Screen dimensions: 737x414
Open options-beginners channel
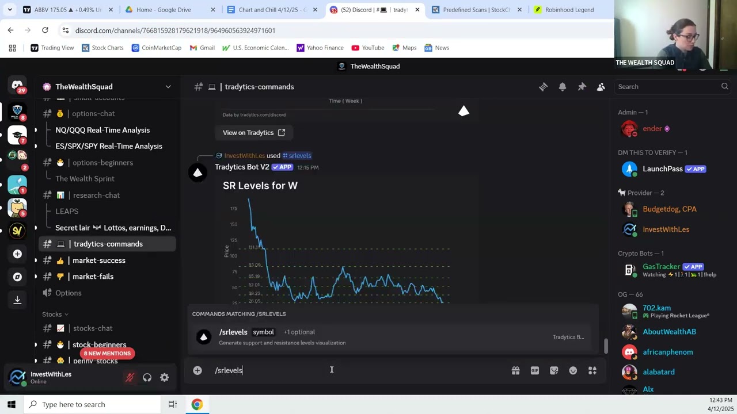107,163
